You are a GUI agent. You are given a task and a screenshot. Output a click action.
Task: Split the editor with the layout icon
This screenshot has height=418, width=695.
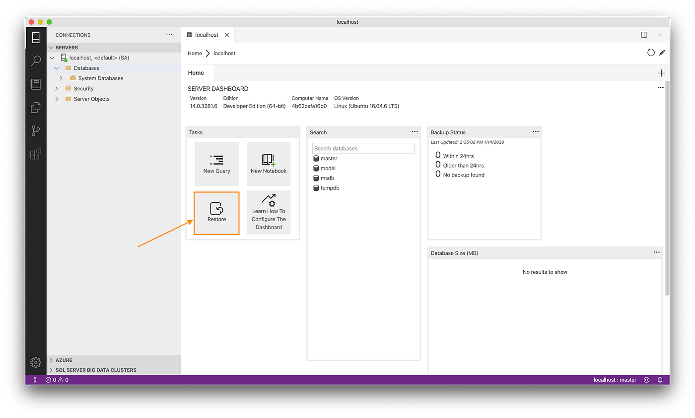tap(644, 35)
